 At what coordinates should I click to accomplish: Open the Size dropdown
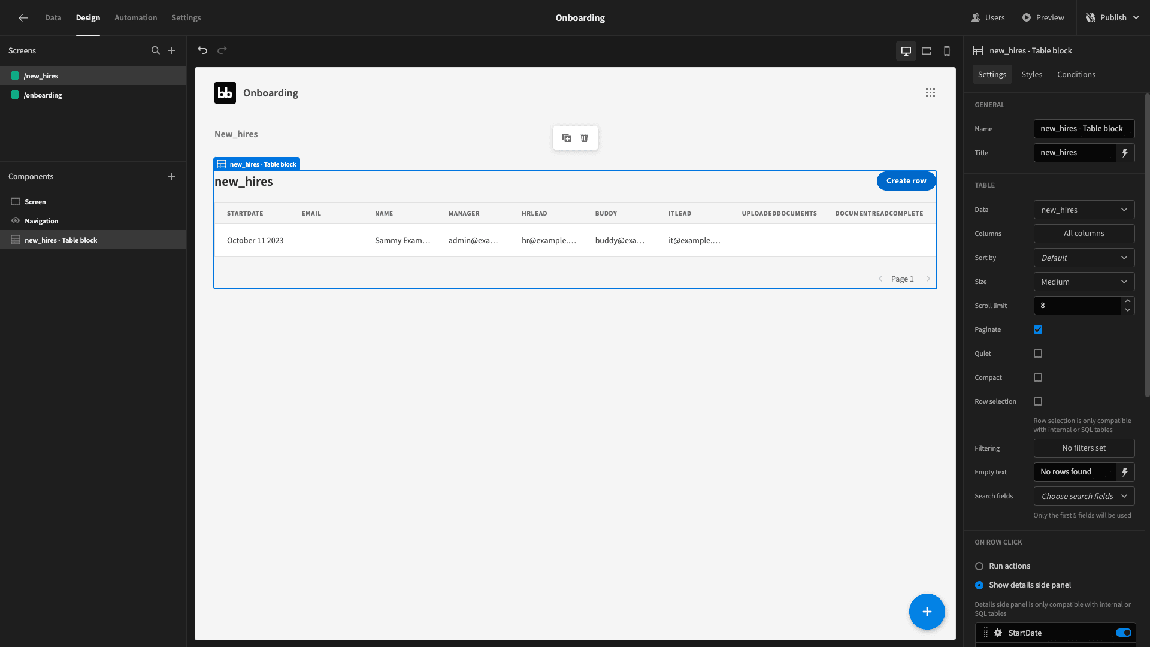coord(1084,282)
